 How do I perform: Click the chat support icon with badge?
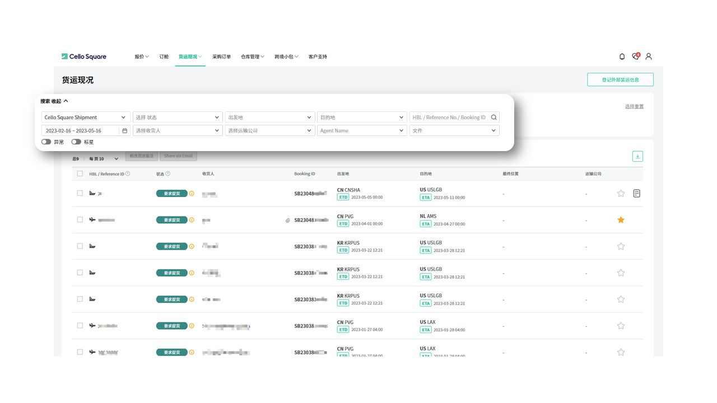(635, 57)
